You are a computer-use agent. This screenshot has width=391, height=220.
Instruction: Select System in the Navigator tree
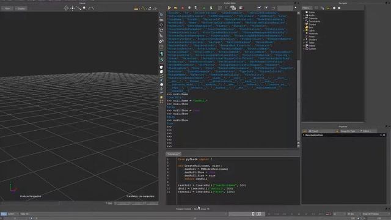312,49
